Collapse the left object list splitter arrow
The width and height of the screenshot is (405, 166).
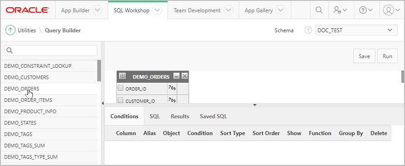pyautogui.click(x=103, y=103)
